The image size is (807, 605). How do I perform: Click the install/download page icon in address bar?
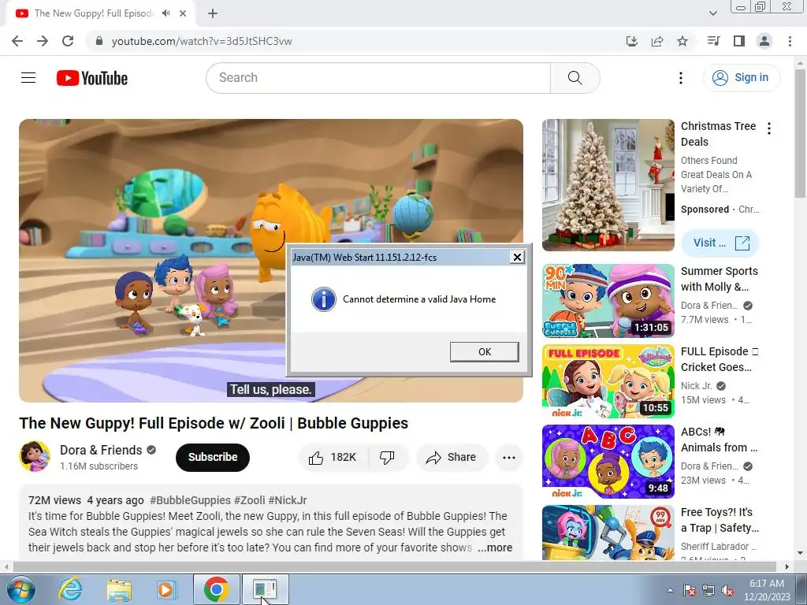631,41
